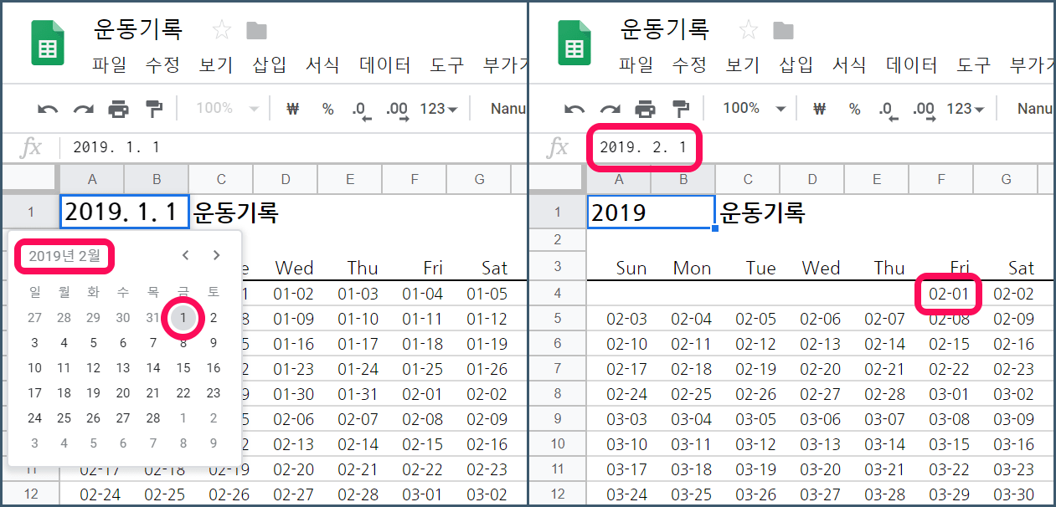Select the Paint format tool
This screenshot has width=1056, height=507.
point(153,109)
